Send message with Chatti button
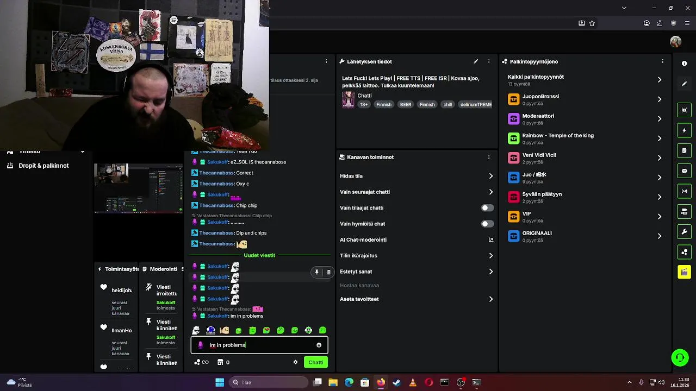 pyautogui.click(x=316, y=362)
